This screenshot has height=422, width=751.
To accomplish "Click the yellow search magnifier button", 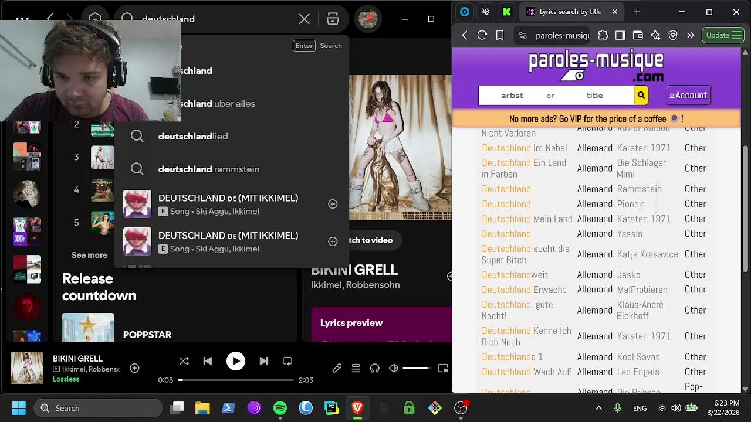I will [x=641, y=96].
